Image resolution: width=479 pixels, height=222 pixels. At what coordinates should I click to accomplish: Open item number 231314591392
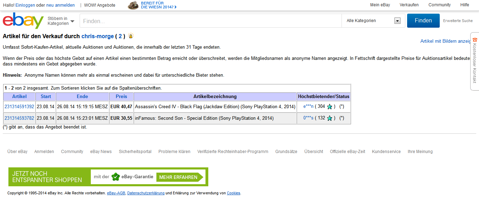(19, 107)
